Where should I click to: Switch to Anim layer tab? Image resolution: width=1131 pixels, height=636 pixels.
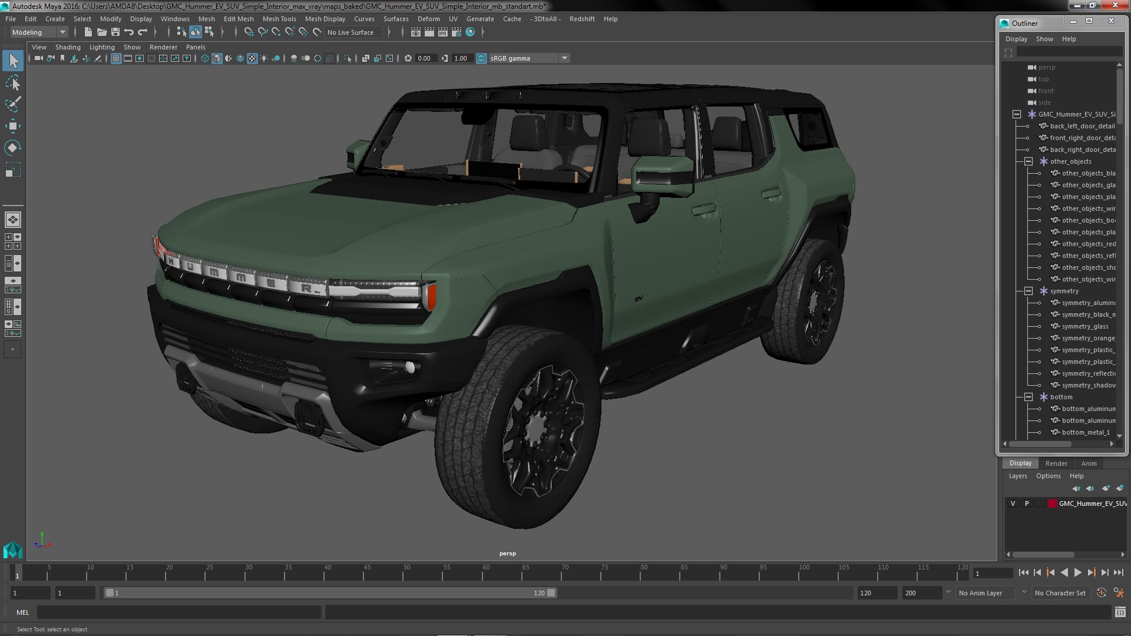(1089, 463)
